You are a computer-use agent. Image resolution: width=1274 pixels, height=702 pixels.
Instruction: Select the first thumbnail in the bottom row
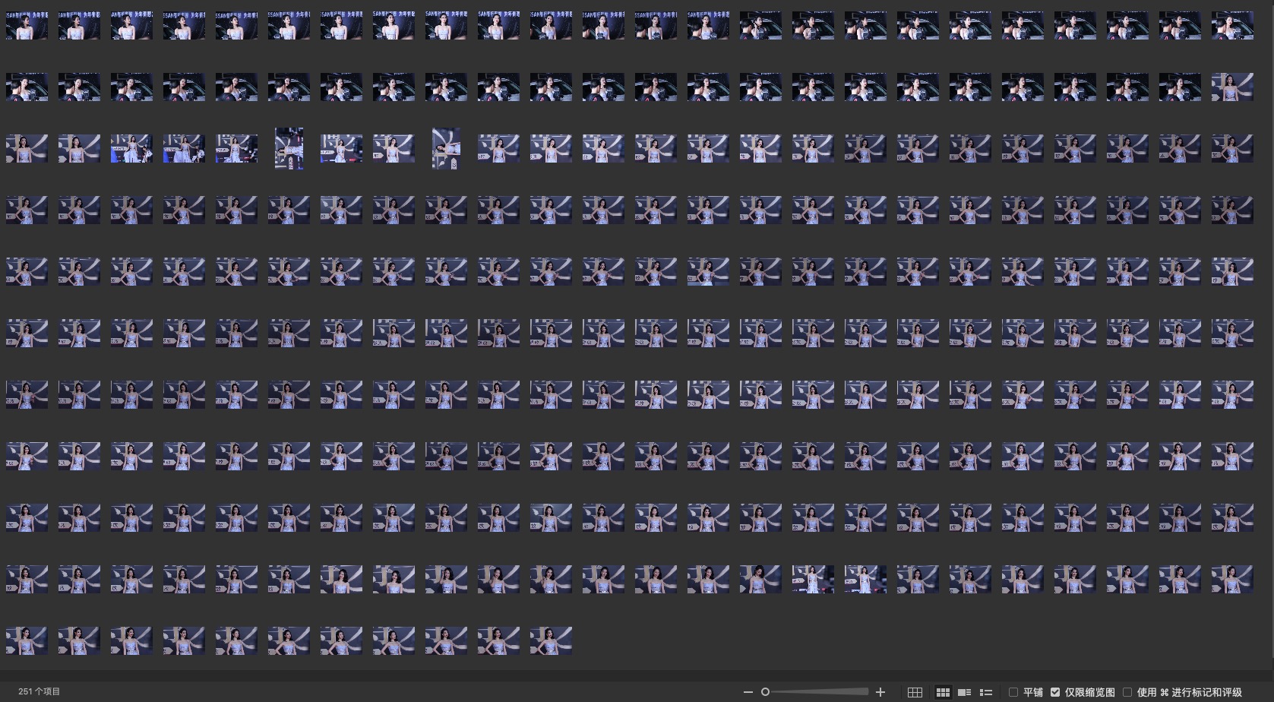[27, 640]
